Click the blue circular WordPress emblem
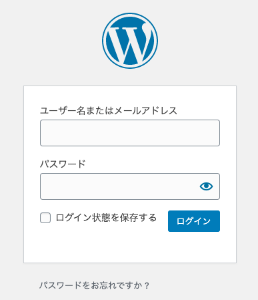 [x=130, y=41]
